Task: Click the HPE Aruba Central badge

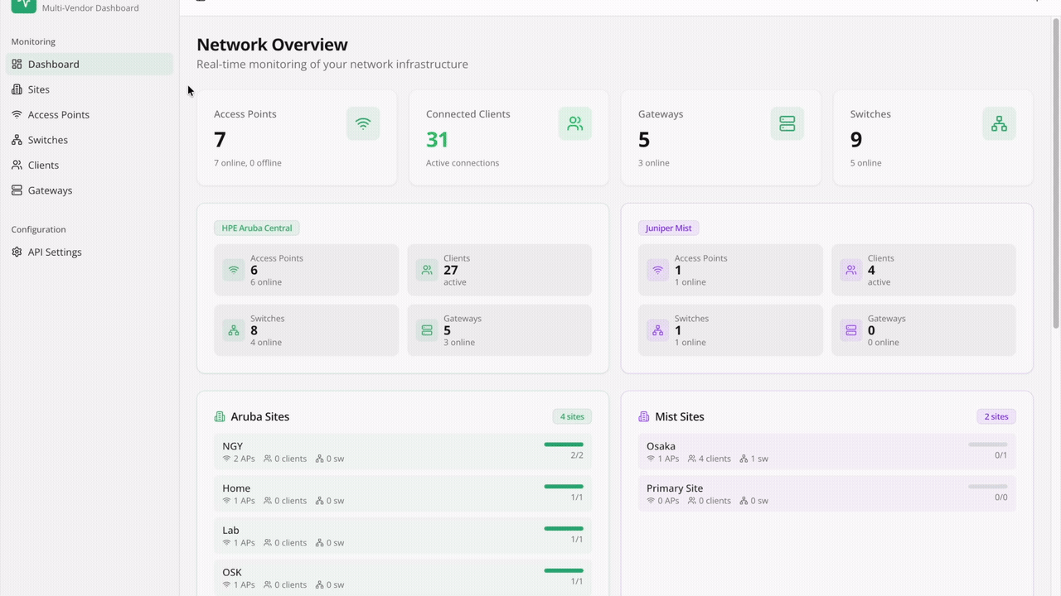Action: [x=257, y=228]
